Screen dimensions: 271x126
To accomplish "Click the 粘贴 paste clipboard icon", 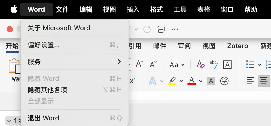I will tap(15, 66).
